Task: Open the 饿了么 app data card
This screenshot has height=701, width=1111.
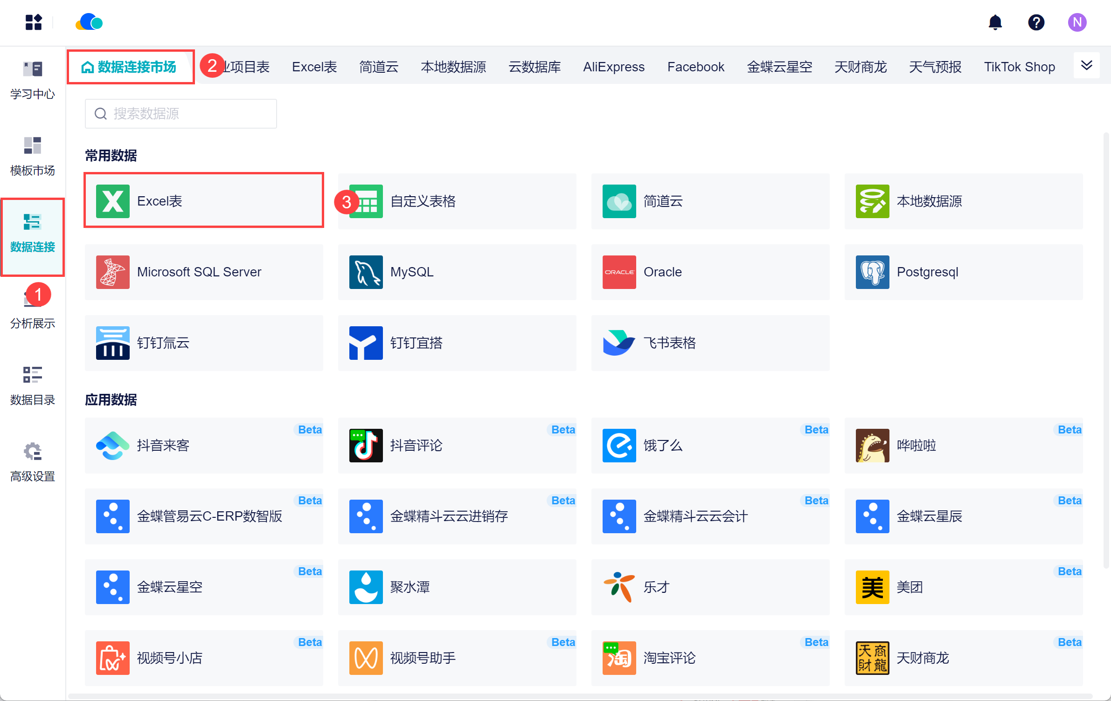Action: click(x=710, y=445)
